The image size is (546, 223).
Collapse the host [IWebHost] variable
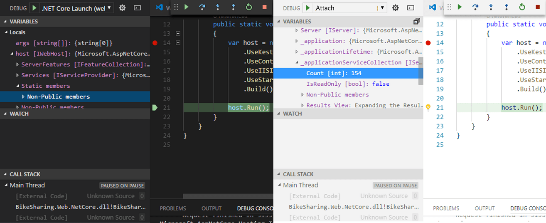12,54
